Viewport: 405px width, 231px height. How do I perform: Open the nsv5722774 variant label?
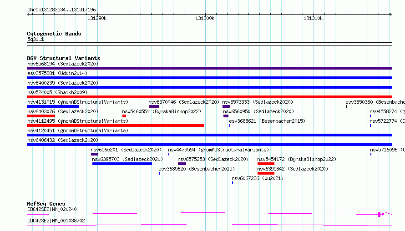pyautogui.click(x=387, y=121)
